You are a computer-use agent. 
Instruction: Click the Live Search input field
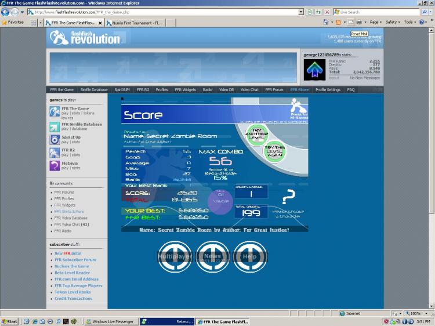379,12
